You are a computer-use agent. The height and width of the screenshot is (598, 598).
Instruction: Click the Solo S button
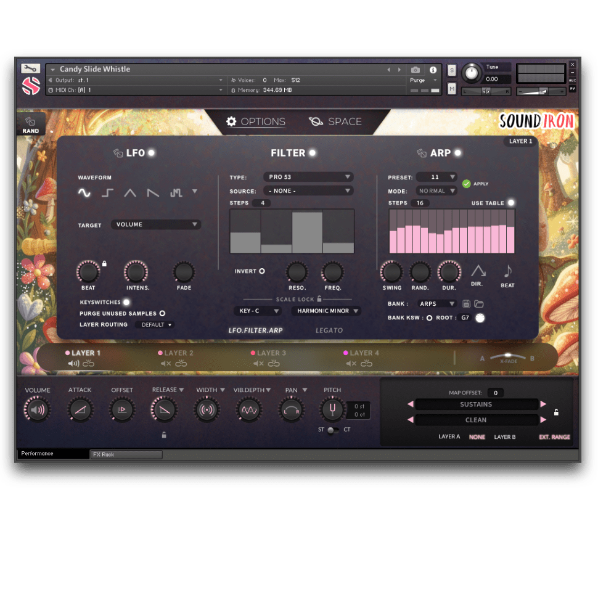452,70
